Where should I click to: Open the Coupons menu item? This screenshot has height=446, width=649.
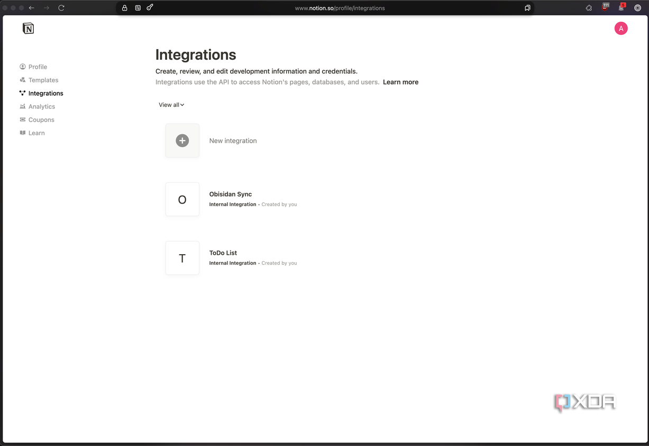pos(41,119)
